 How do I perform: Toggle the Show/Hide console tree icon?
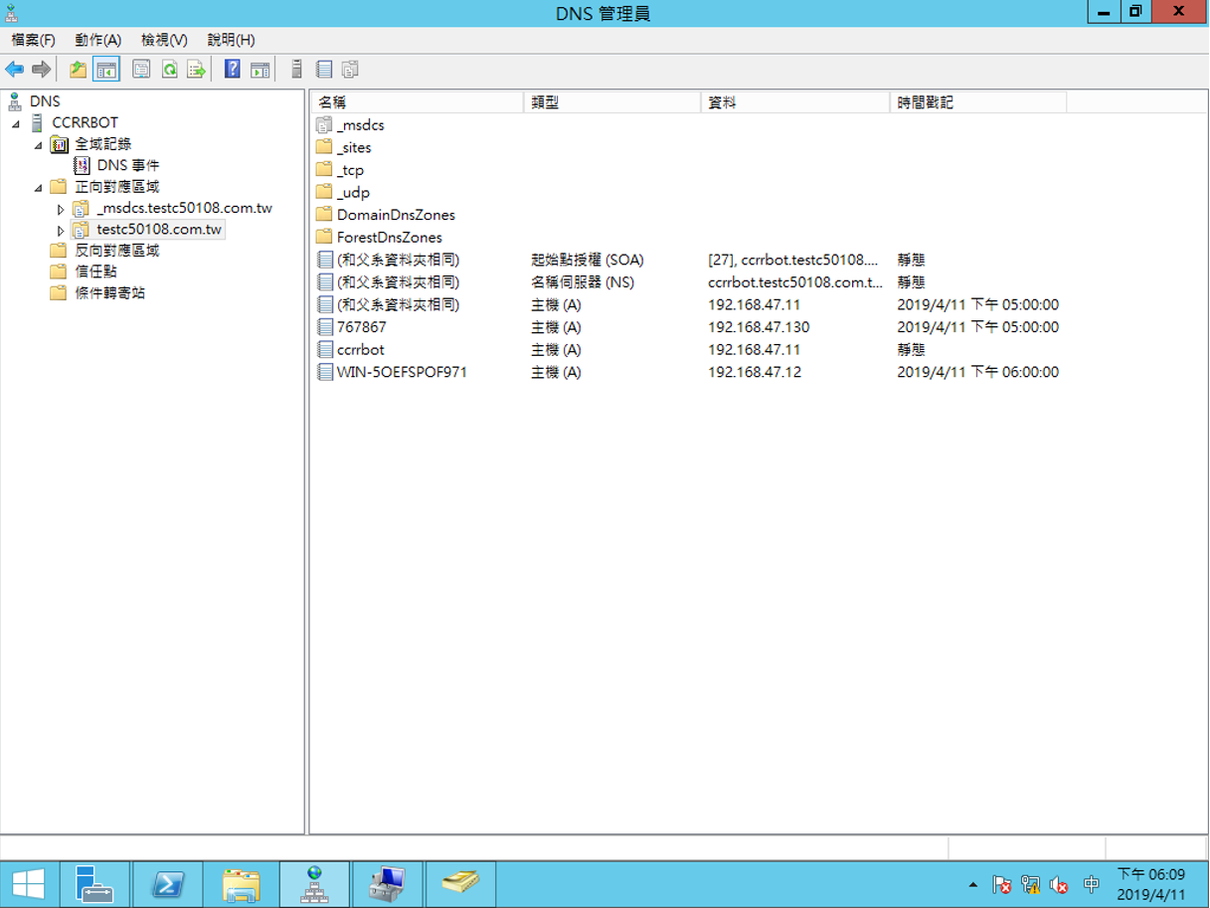tap(106, 70)
